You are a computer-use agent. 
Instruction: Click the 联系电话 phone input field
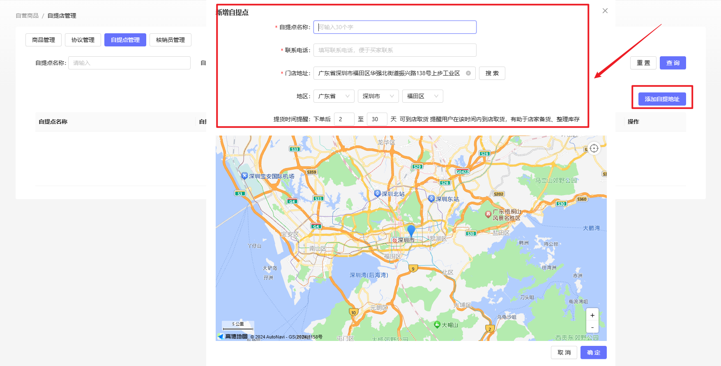(394, 50)
